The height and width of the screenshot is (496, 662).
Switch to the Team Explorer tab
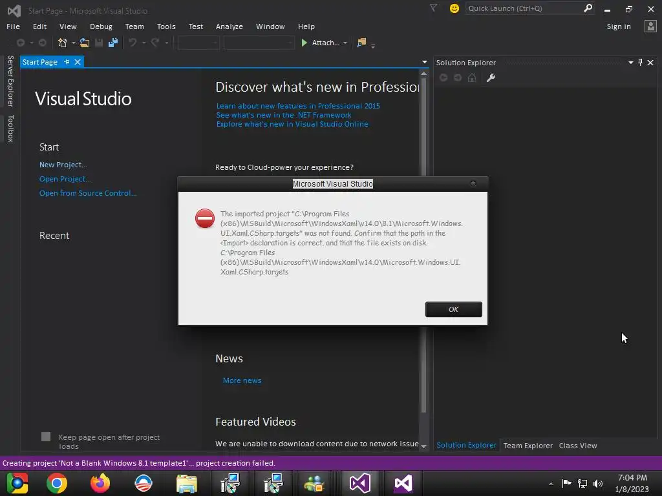pos(528,446)
